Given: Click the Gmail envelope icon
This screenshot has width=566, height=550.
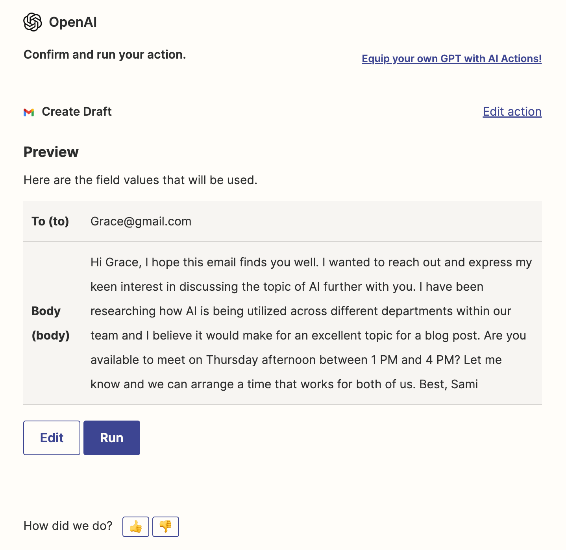Looking at the screenshot, I should coord(29,112).
